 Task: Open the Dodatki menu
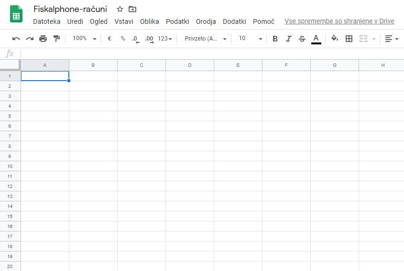tap(234, 21)
